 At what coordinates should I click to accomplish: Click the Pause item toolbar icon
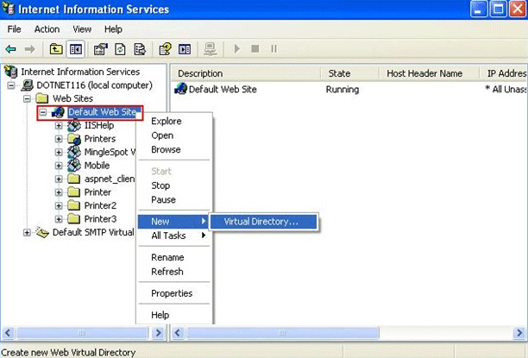273,49
